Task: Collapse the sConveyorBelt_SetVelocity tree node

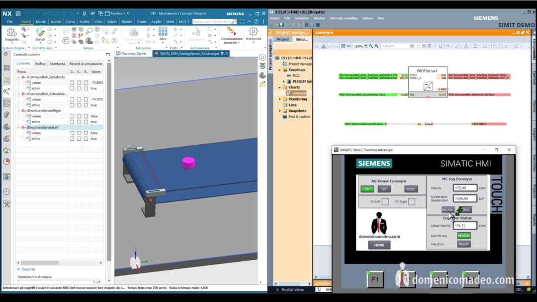Action: 19,77
